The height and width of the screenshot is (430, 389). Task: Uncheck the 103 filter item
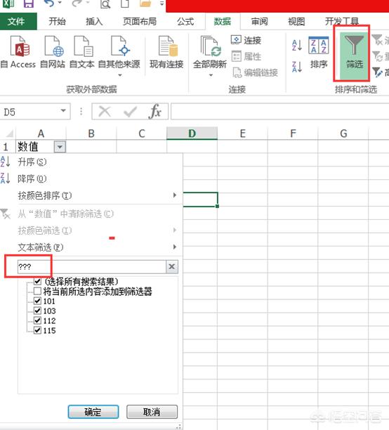tap(37, 311)
